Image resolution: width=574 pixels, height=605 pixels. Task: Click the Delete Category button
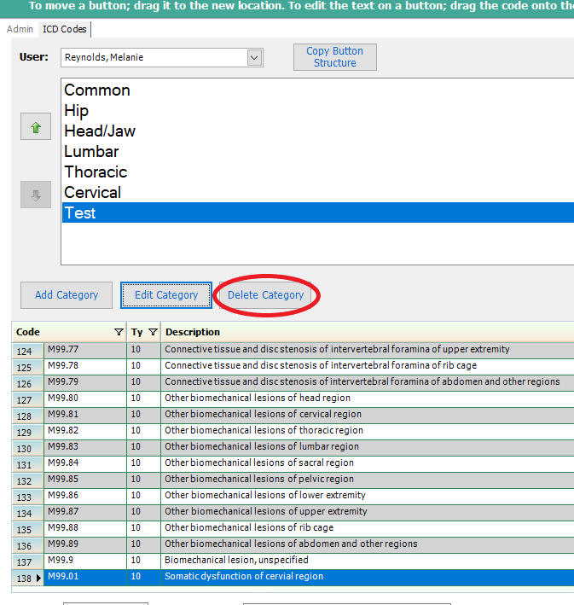coord(265,295)
